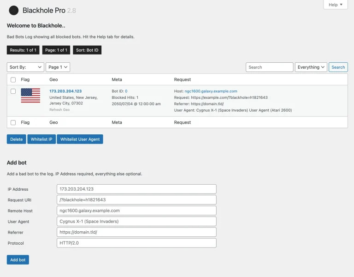
Task: Click the Refresh Geo link
Action: 59,110
